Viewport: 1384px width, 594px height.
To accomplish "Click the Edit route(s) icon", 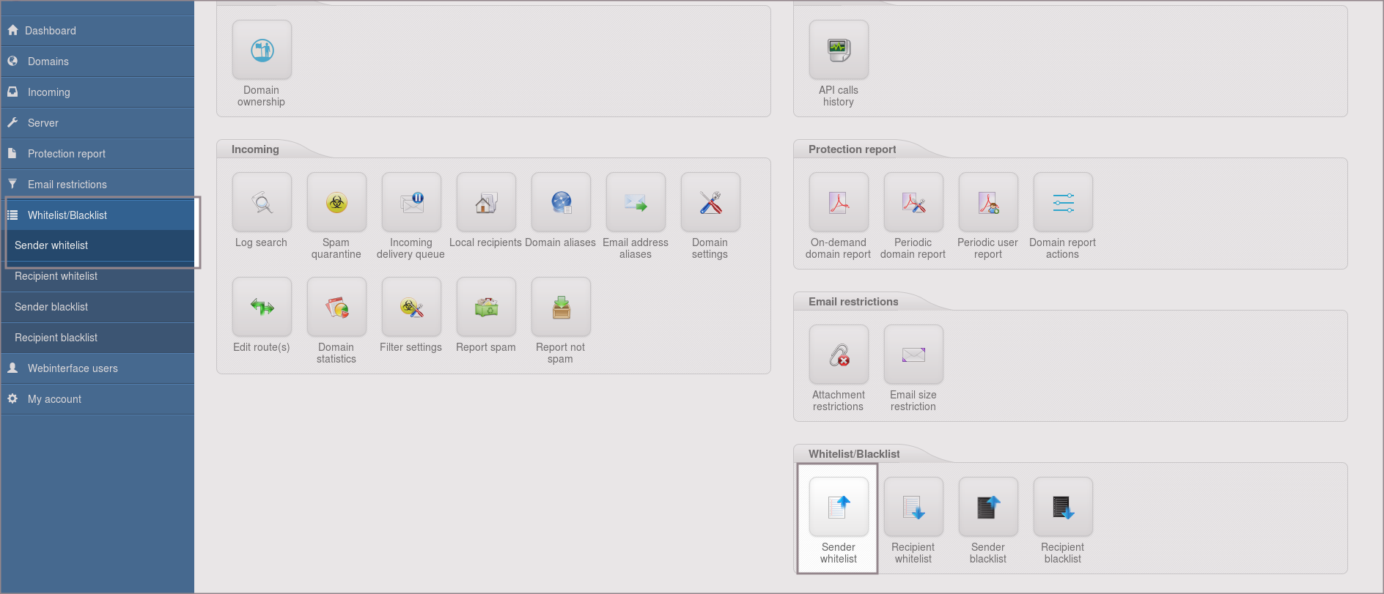I will pyautogui.click(x=262, y=308).
